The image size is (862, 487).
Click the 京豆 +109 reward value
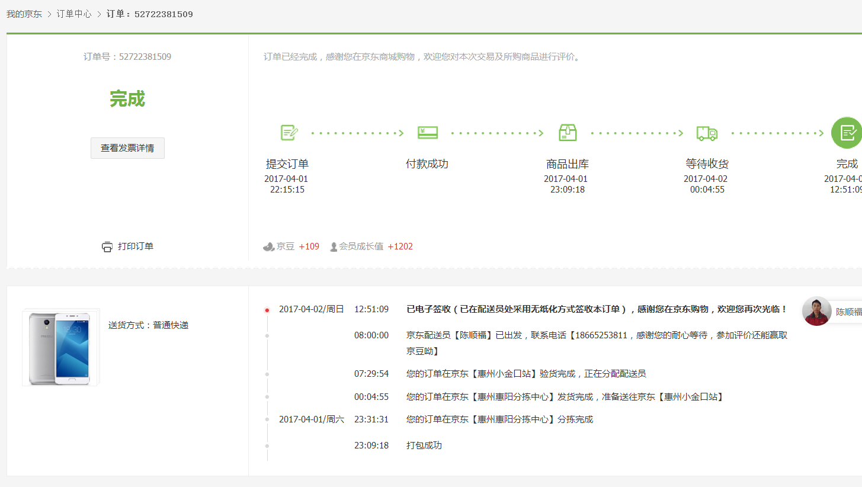[x=309, y=246]
